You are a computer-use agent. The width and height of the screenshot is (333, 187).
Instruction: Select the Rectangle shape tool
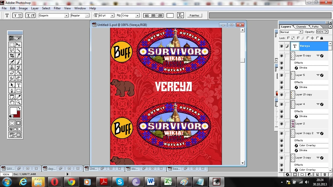click(x=18, y=91)
